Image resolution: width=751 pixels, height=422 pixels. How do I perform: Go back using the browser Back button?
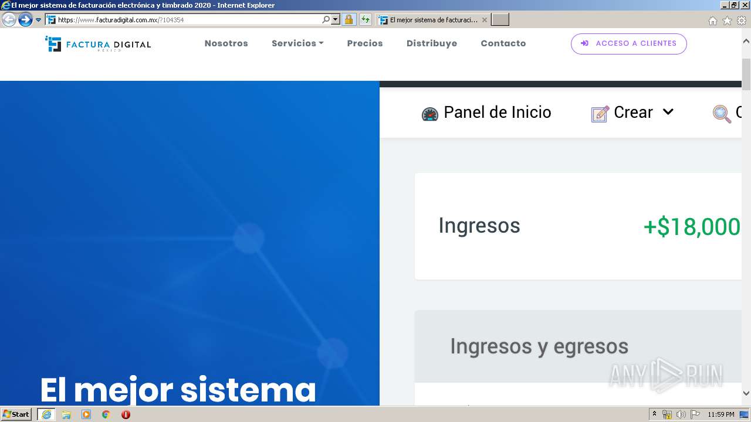tap(9, 20)
